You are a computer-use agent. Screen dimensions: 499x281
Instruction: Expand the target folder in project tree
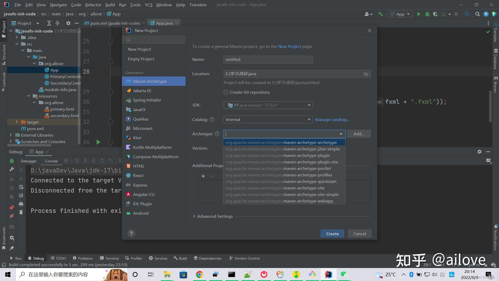coord(17,122)
